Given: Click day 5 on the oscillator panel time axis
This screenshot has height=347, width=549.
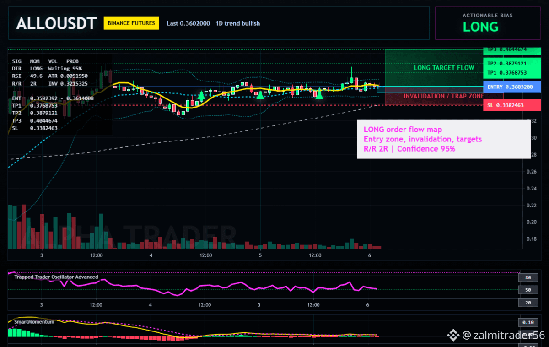Looking at the screenshot, I should (x=259, y=304).
